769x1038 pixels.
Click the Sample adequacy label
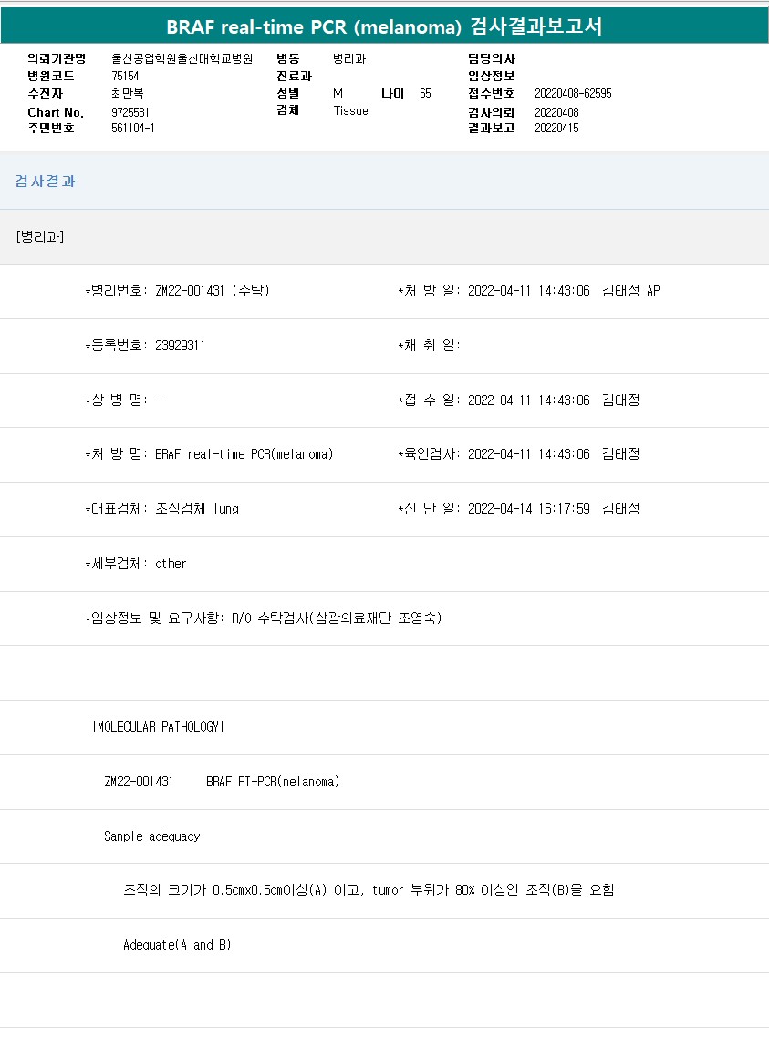[x=151, y=836]
